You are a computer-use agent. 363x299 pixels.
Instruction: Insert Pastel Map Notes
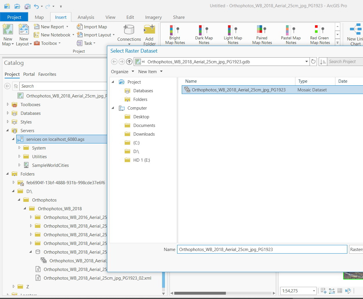(291, 35)
